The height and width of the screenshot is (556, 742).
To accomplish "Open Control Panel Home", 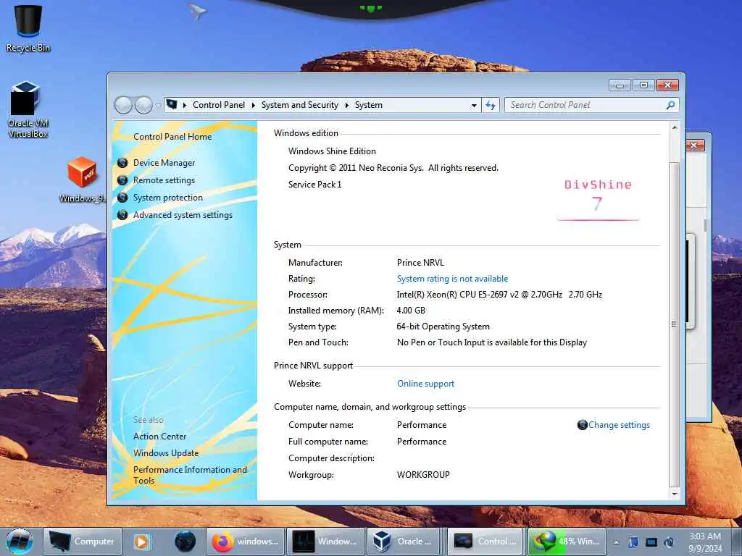I will click(172, 137).
